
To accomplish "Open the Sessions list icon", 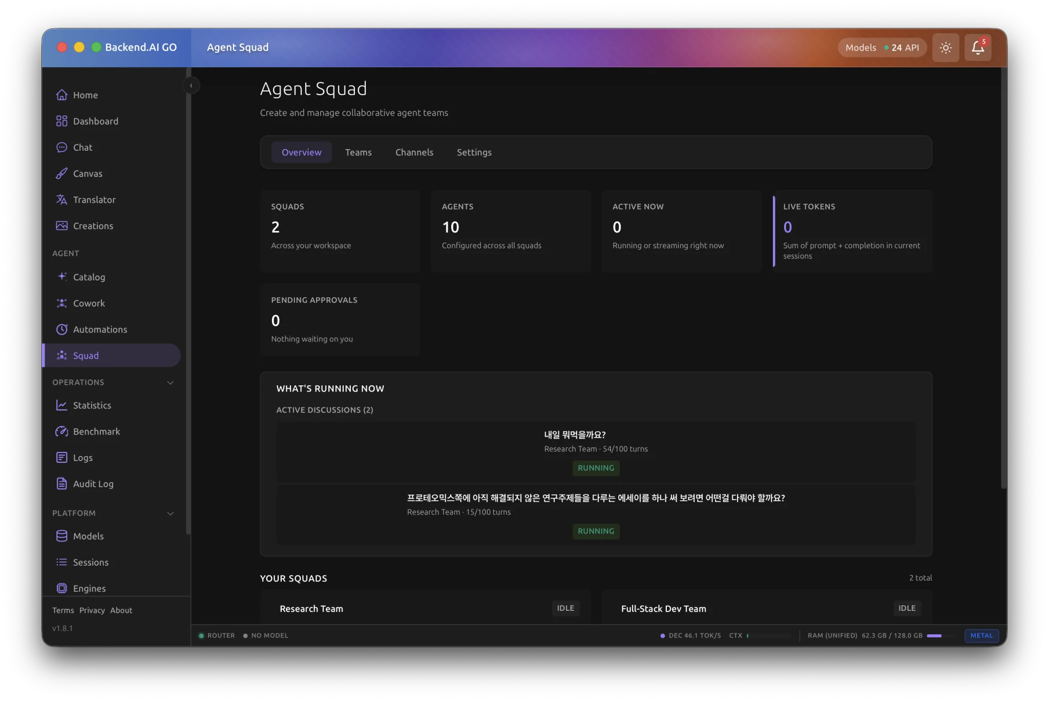I will pyautogui.click(x=61, y=562).
